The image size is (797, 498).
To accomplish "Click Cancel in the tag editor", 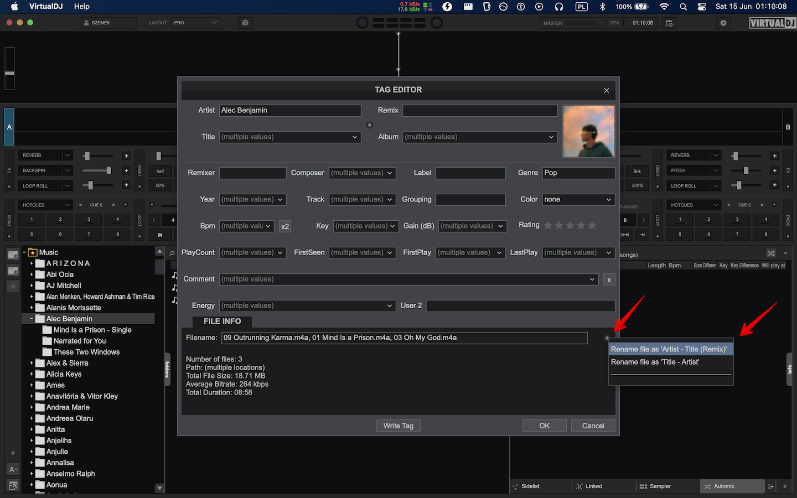I will pyautogui.click(x=593, y=426).
